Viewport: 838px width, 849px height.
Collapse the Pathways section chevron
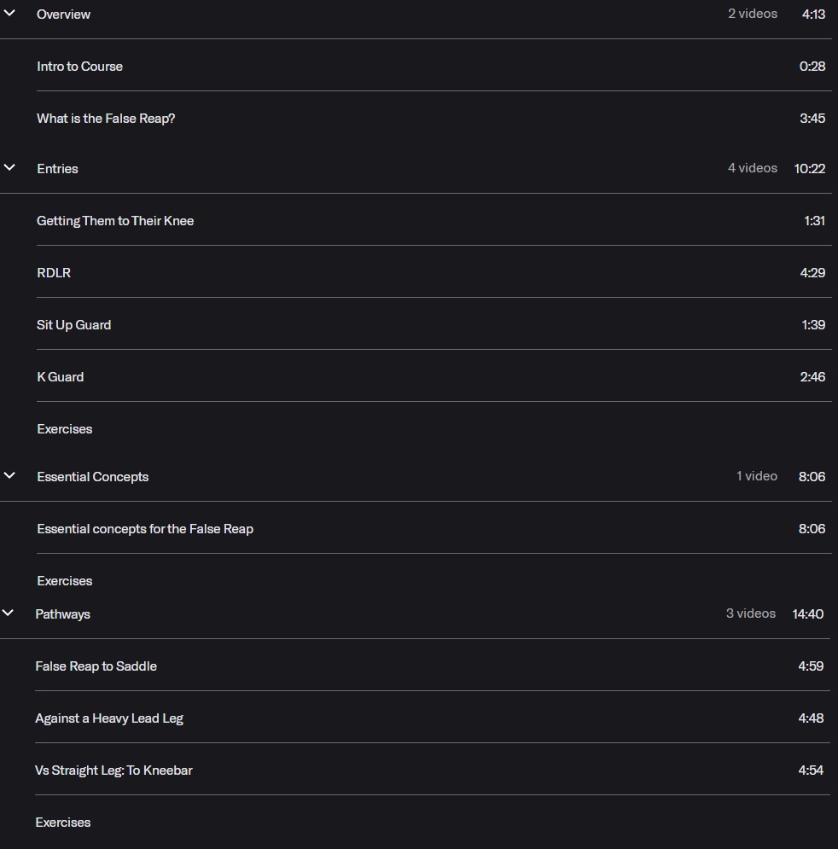point(9,613)
